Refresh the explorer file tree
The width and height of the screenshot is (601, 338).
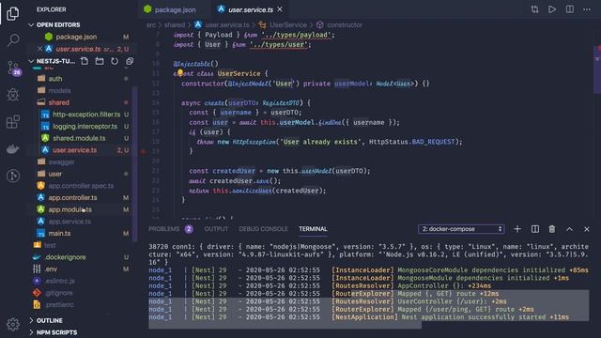[x=115, y=61]
